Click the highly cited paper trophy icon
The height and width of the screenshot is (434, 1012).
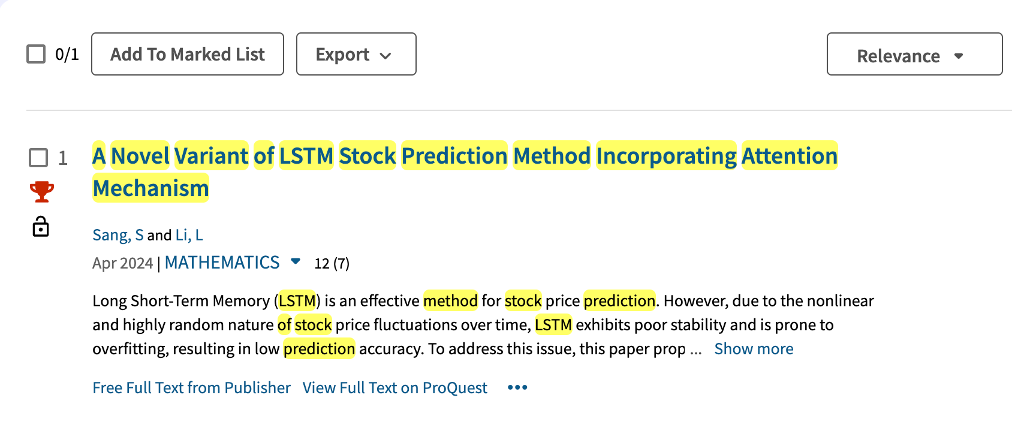click(41, 192)
